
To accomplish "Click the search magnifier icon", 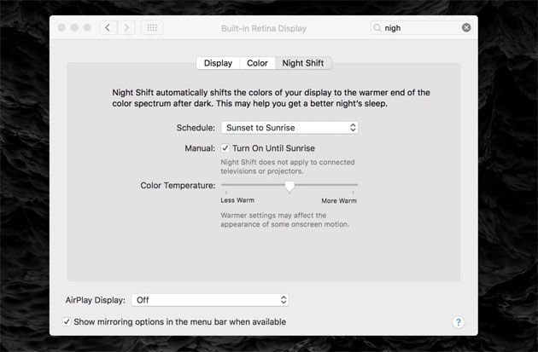I will pos(377,27).
